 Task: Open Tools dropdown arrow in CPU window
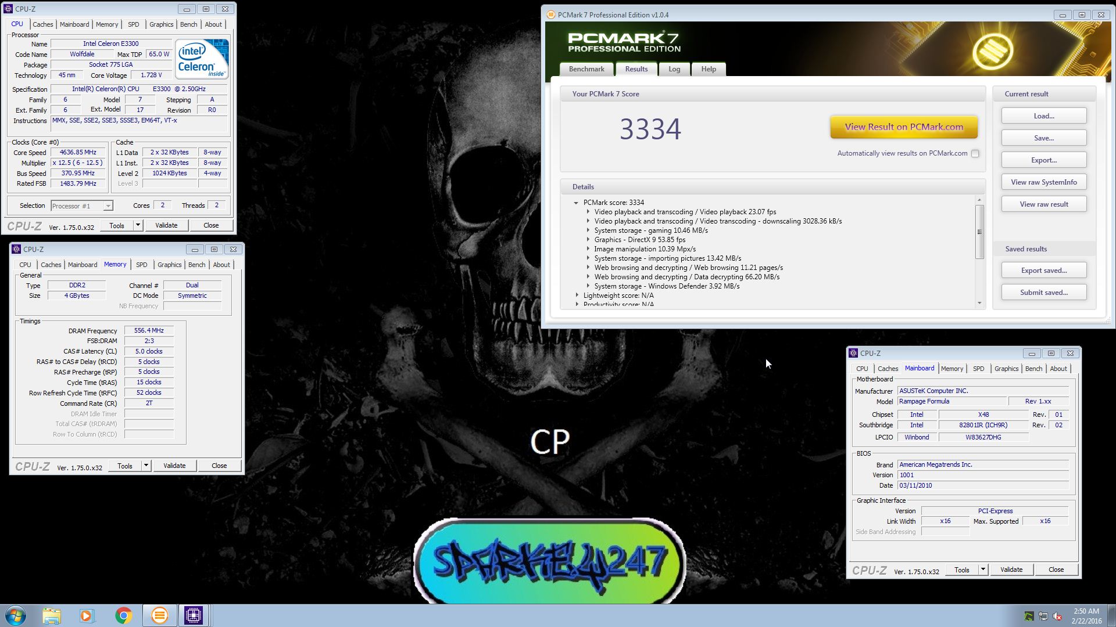click(x=138, y=225)
